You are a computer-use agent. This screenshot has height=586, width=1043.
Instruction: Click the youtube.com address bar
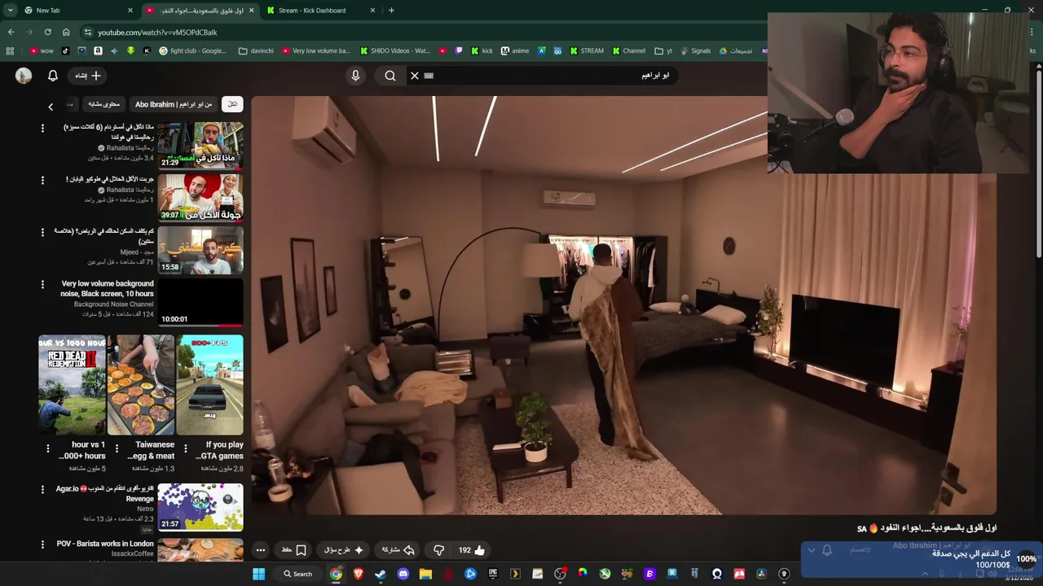point(424,32)
